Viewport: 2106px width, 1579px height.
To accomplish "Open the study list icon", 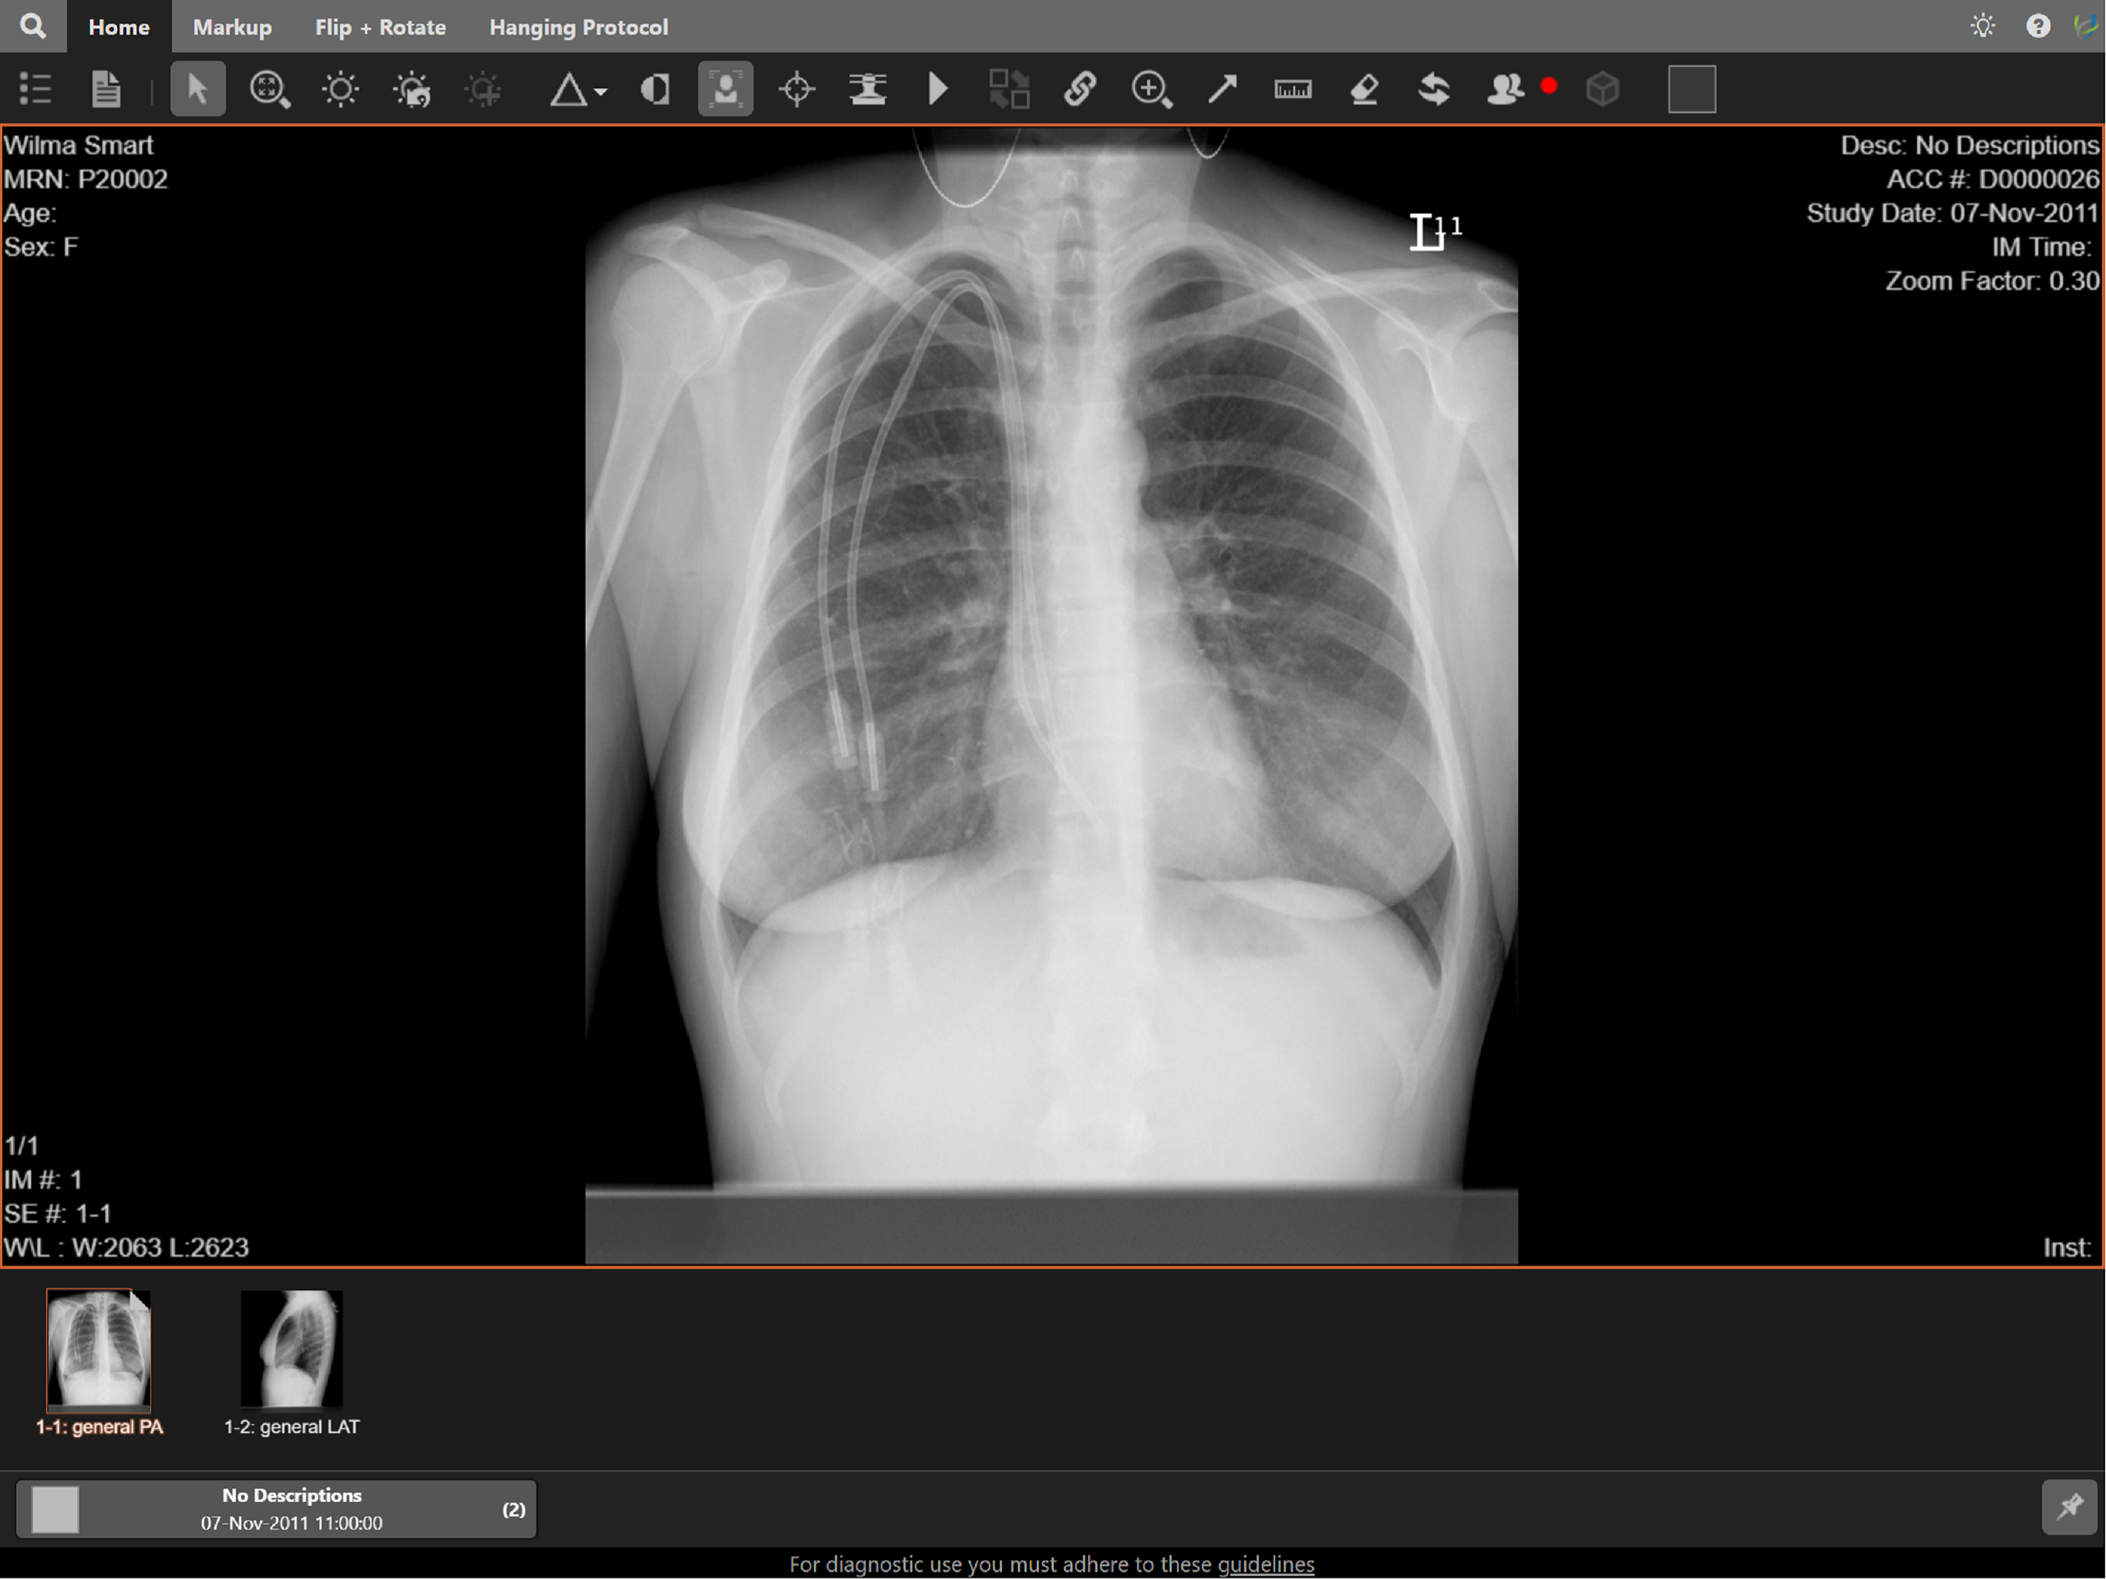I will (x=35, y=89).
